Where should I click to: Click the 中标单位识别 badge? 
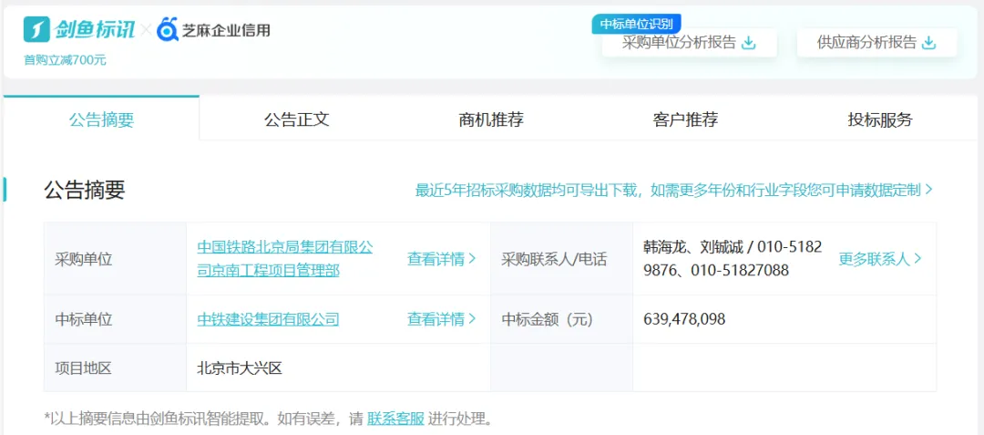click(x=637, y=24)
